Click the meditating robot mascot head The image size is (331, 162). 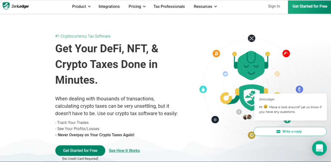251,66
